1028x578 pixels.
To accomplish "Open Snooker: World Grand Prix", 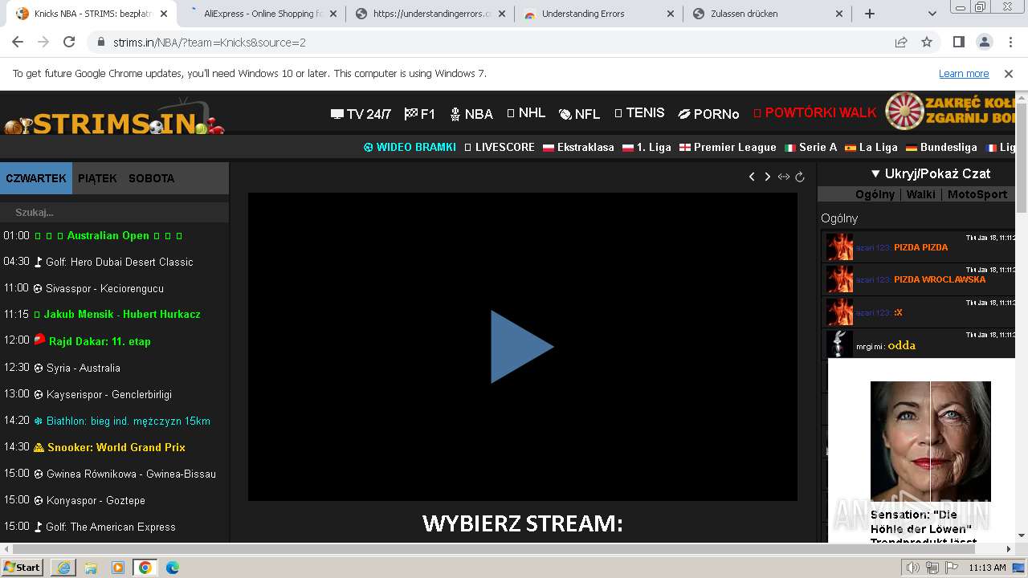I will (x=110, y=447).
